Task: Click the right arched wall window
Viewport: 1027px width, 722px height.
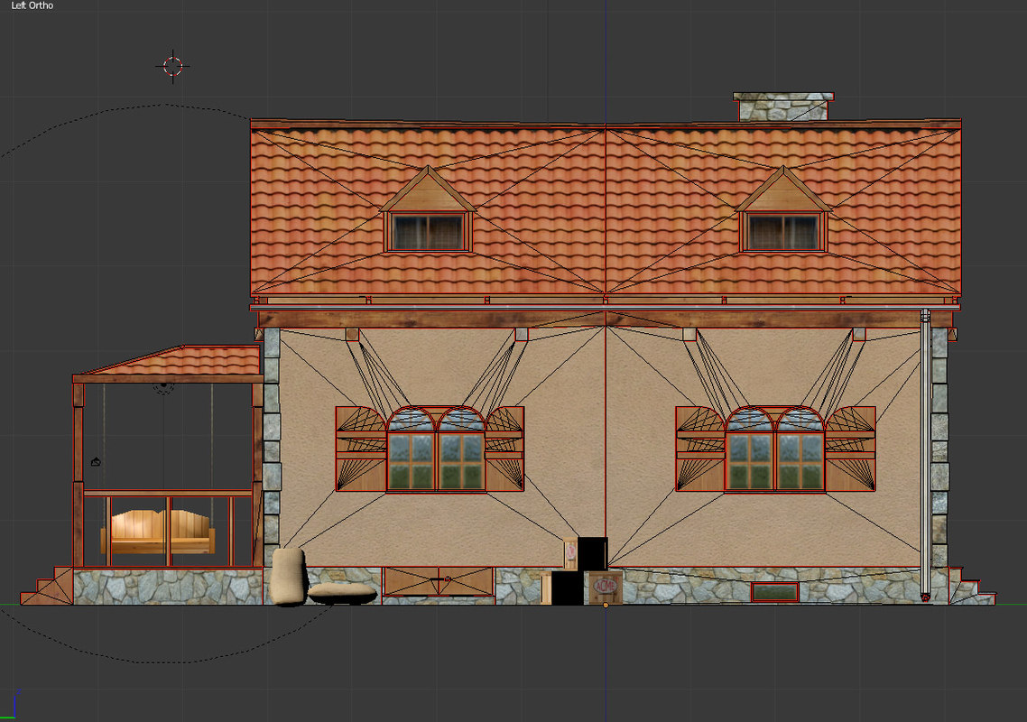Action: tap(775, 449)
